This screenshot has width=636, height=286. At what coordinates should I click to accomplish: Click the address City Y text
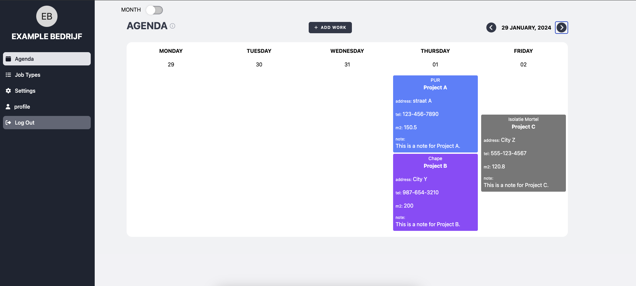click(x=420, y=179)
